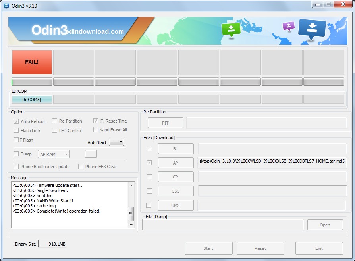Select the 0:[COM5] port box
Viewport: 355px width, 261px height.
coord(32,99)
